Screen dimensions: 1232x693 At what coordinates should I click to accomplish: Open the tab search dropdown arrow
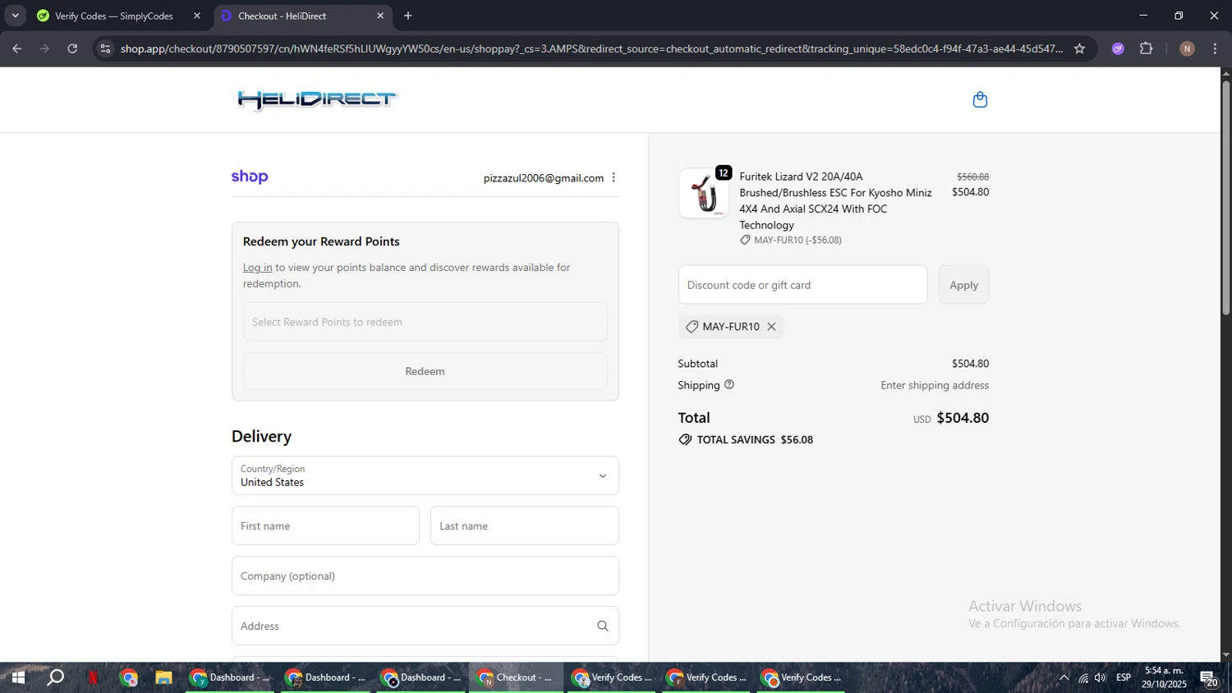15,16
